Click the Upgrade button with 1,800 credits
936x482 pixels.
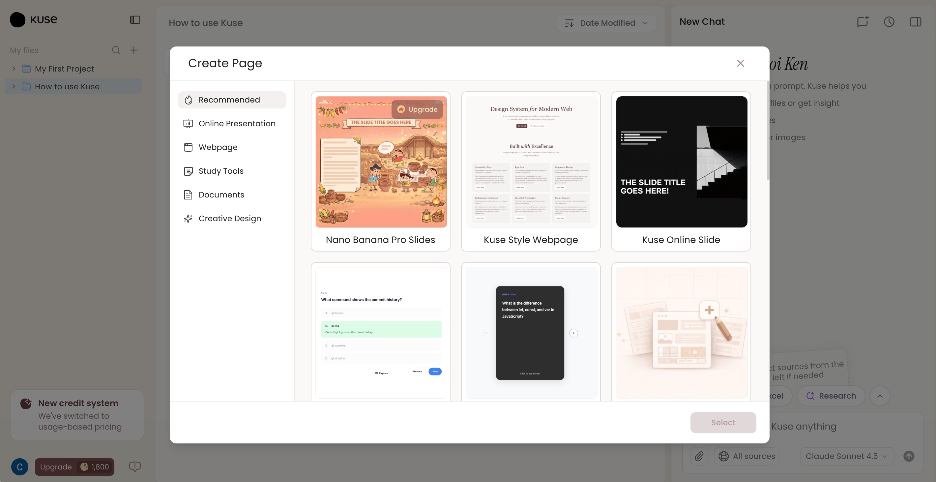click(x=74, y=467)
